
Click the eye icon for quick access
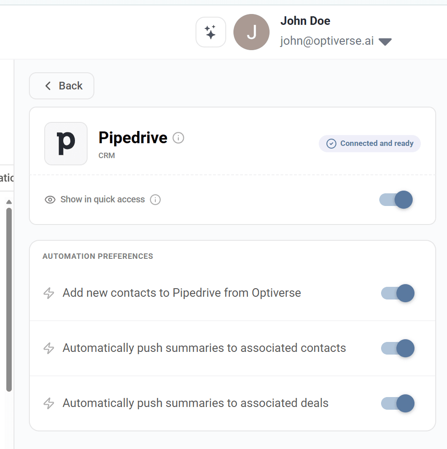pos(50,200)
